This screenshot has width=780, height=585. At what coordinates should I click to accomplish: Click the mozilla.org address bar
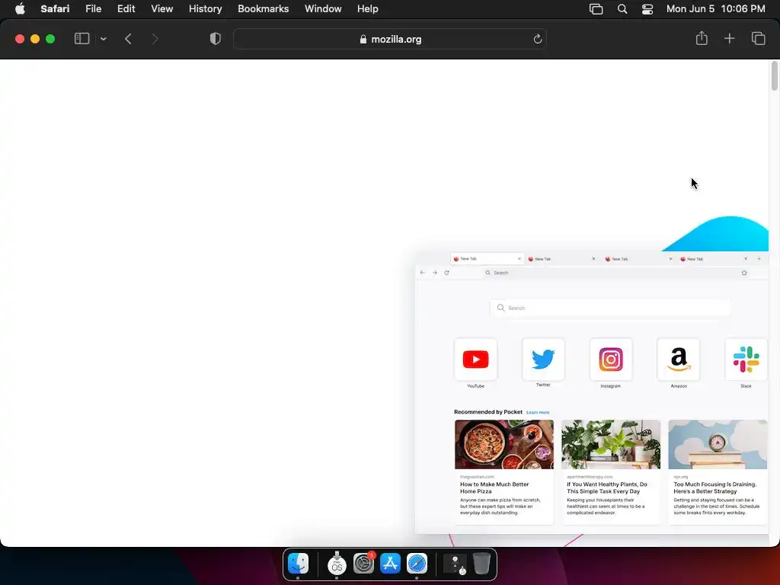390,39
